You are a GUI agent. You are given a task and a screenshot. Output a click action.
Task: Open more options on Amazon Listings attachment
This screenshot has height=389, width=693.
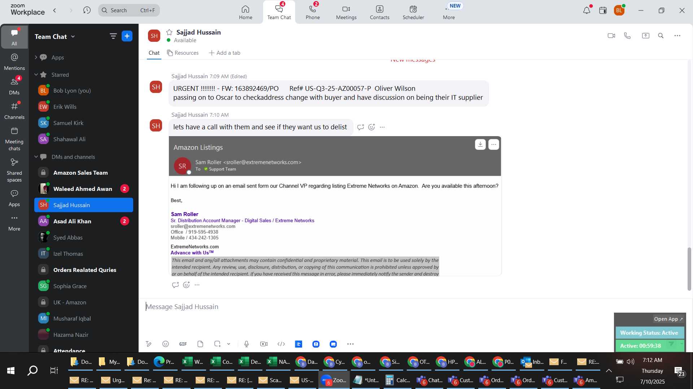pos(493,144)
